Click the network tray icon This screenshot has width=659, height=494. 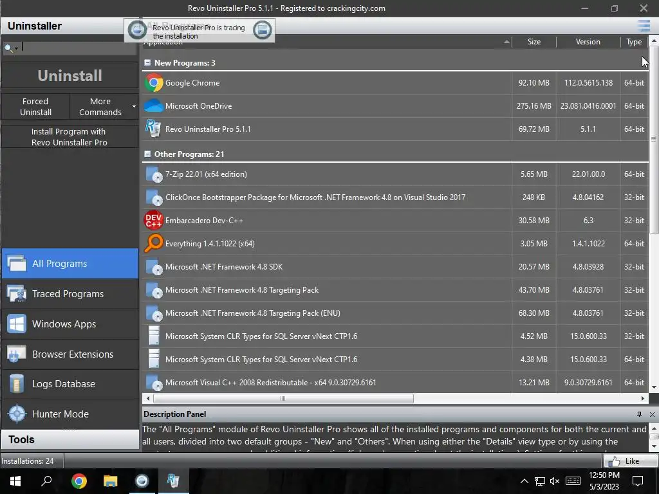(540, 481)
